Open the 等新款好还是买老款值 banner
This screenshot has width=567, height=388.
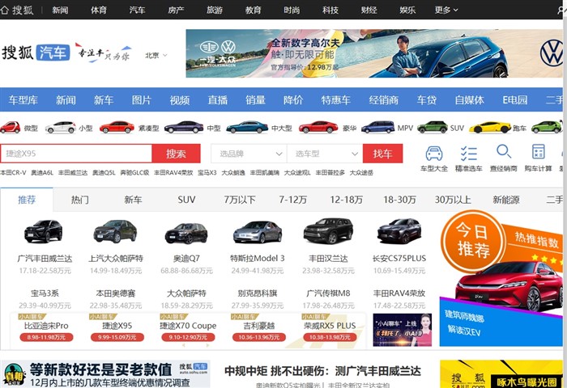tap(104, 374)
